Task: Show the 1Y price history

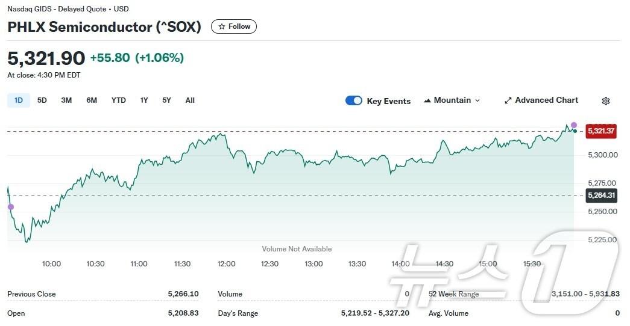Action: pos(144,100)
